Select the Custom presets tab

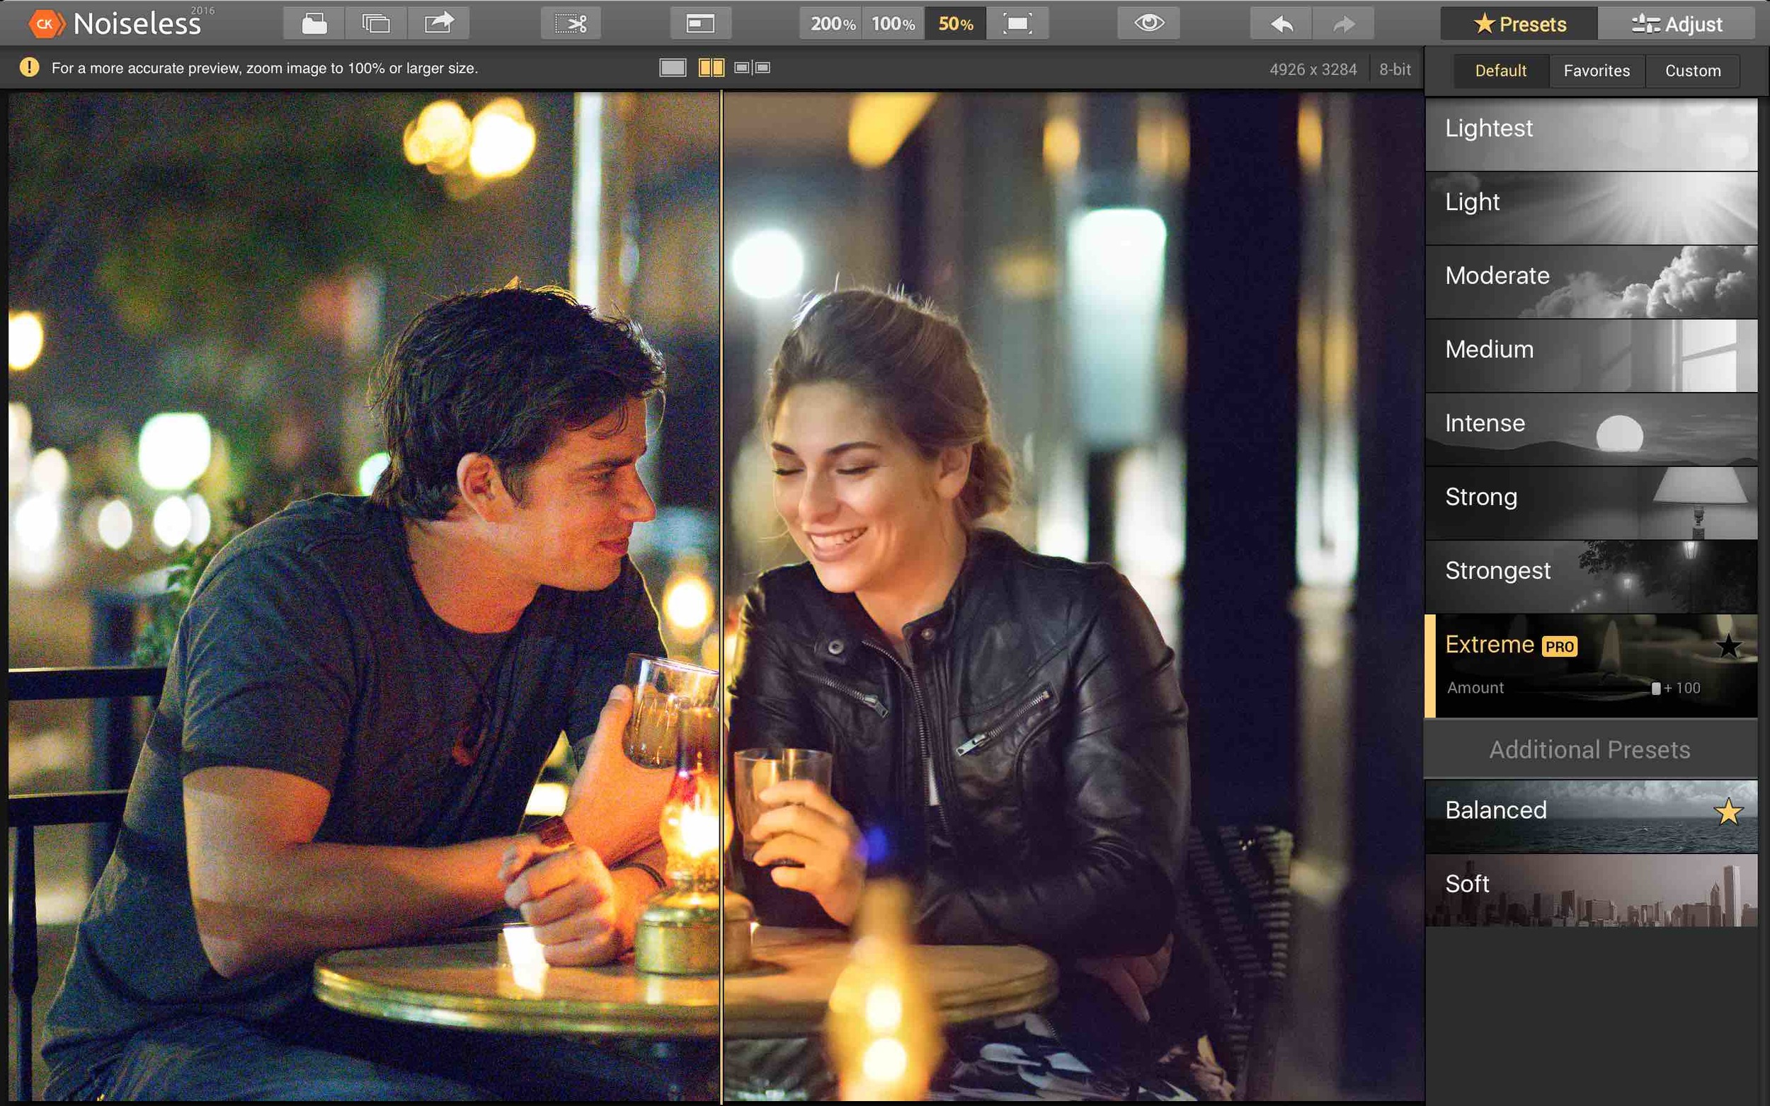coord(1692,71)
